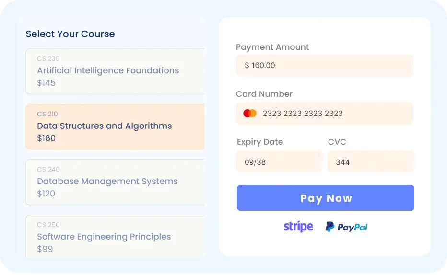Click the Stripe logo
447x275 pixels.
tap(298, 227)
